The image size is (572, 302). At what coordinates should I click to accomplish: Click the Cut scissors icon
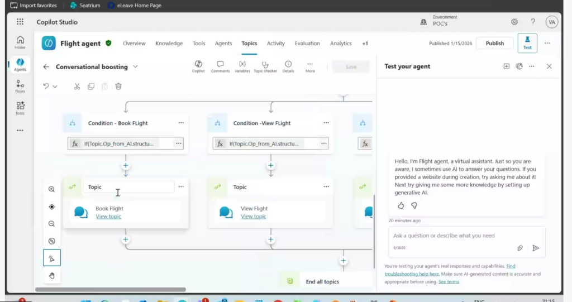pos(77,87)
